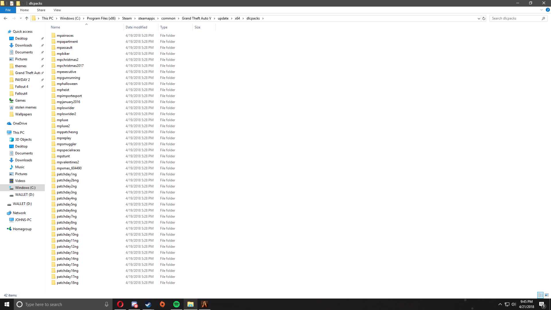Open File Explorer taskbar icon

point(191,304)
